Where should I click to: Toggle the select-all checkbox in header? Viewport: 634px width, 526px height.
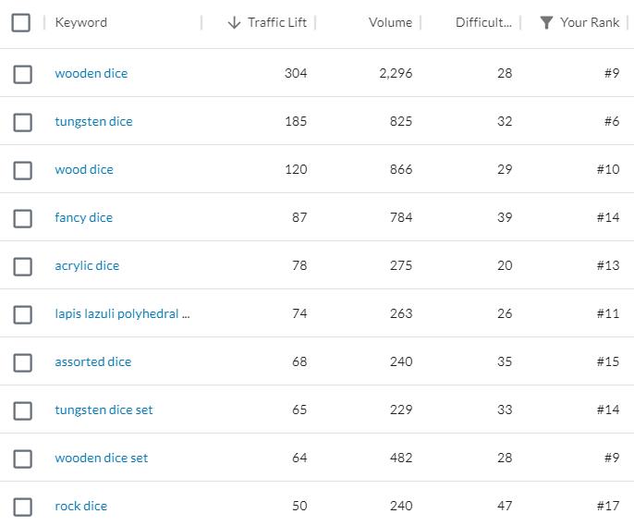coord(21,22)
